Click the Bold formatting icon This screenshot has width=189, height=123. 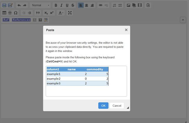click(x=56, y=5)
